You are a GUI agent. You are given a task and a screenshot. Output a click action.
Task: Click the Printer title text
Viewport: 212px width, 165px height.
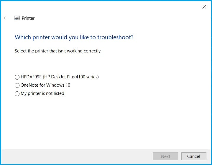pyautogui.click(x=28, y=18)
